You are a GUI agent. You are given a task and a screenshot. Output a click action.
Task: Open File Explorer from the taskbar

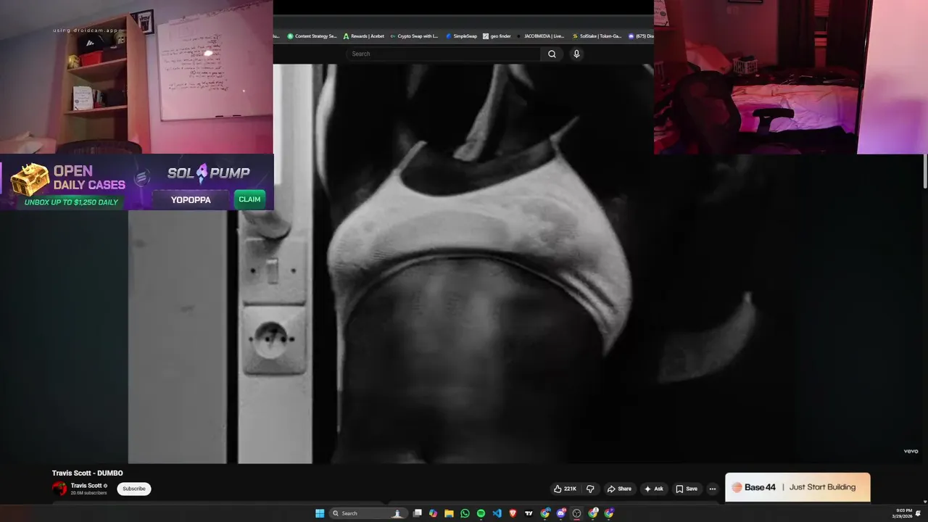click(449, 513)
